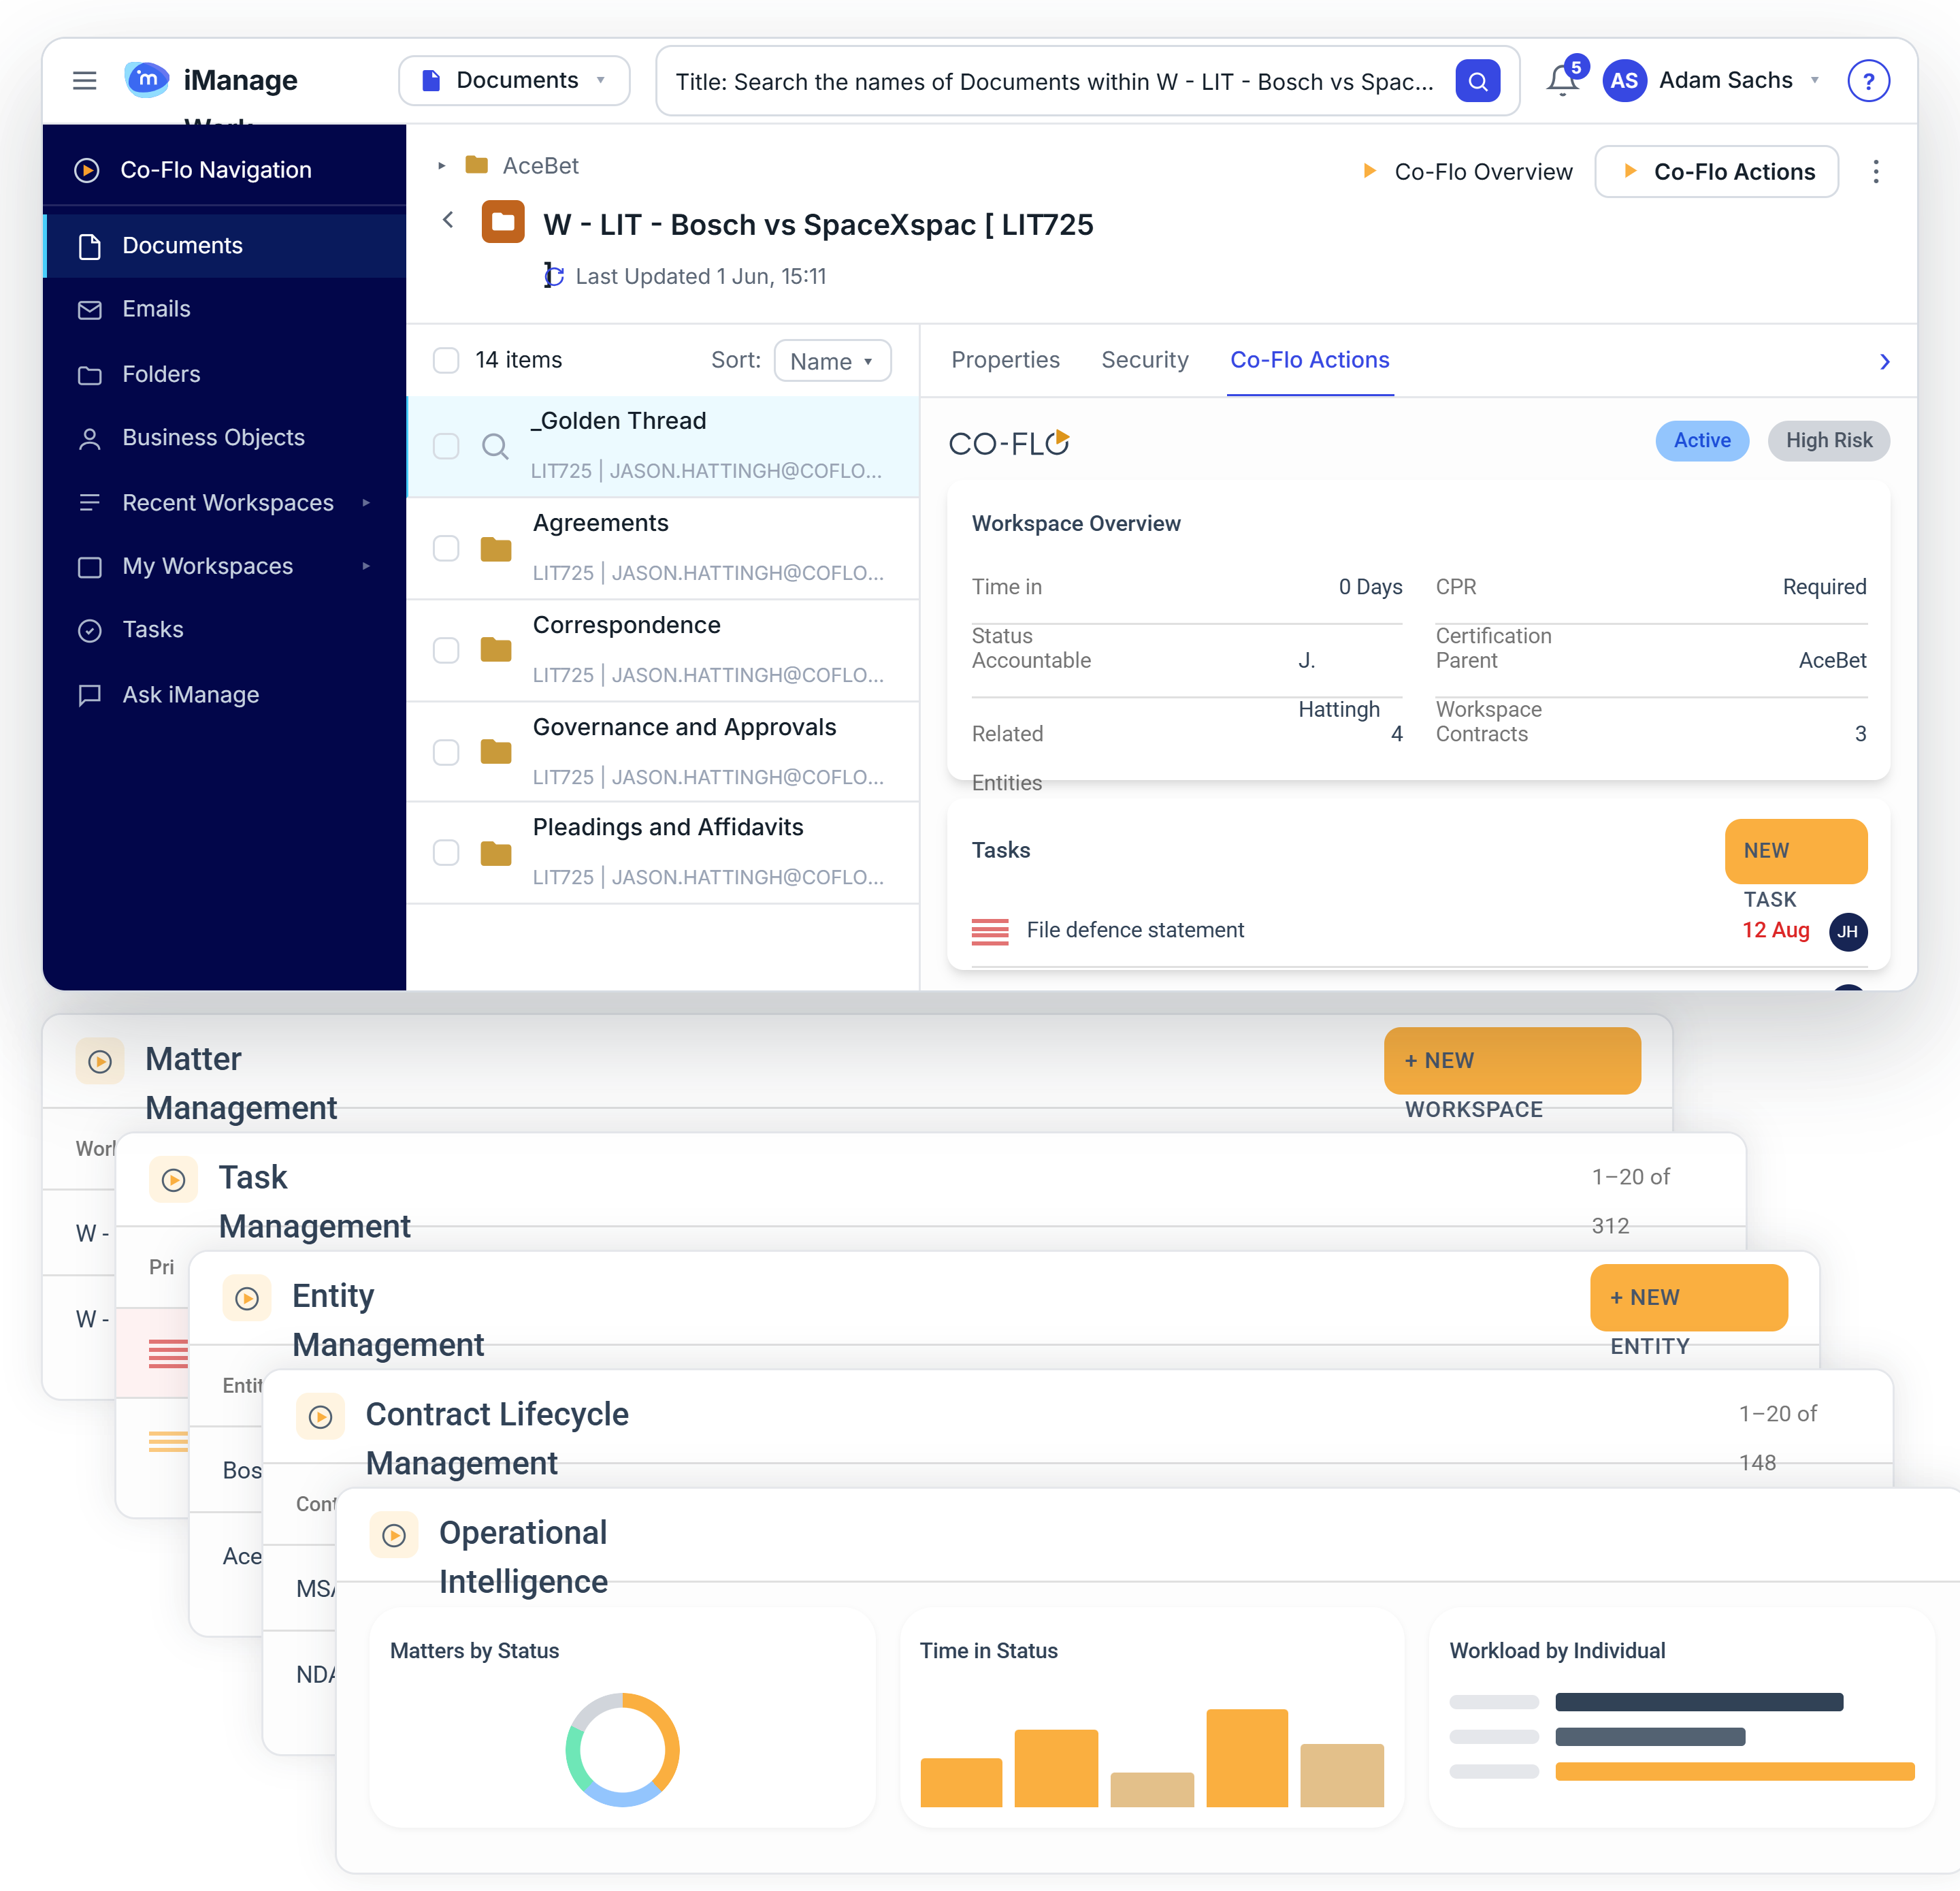Switch to the Security tab
This screenshot has width=1960, height=1891.
pos(1145,360)
